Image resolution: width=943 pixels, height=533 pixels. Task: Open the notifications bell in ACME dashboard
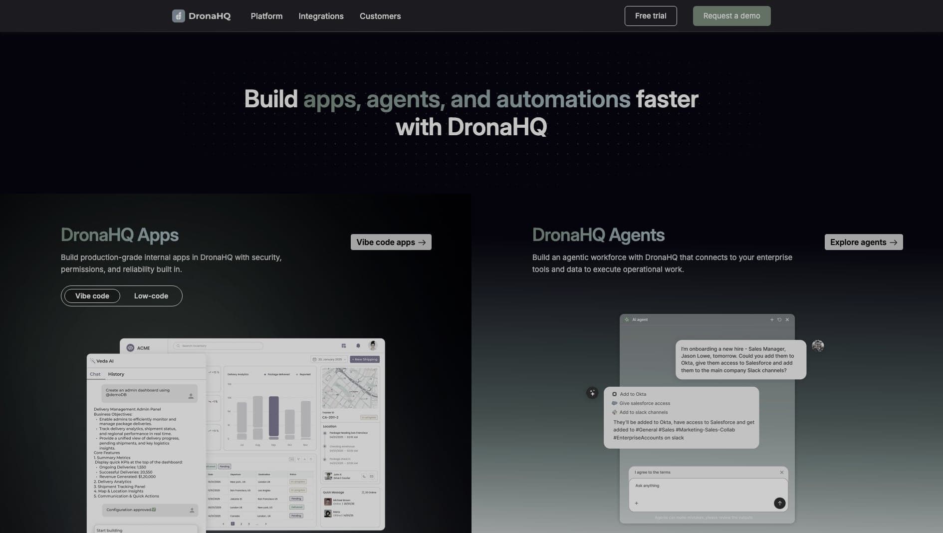358,345
